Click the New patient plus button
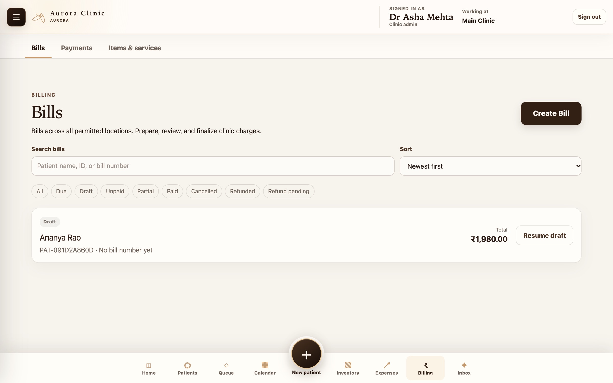 point(306,354)
